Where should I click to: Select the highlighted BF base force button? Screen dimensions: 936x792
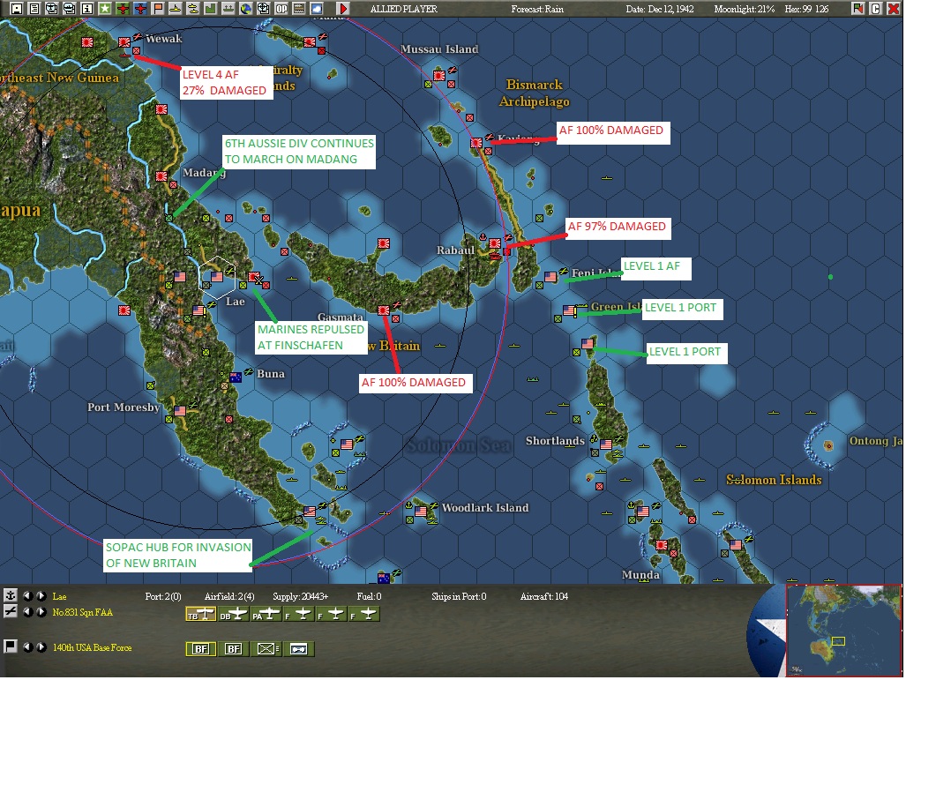tap(201, 649)
